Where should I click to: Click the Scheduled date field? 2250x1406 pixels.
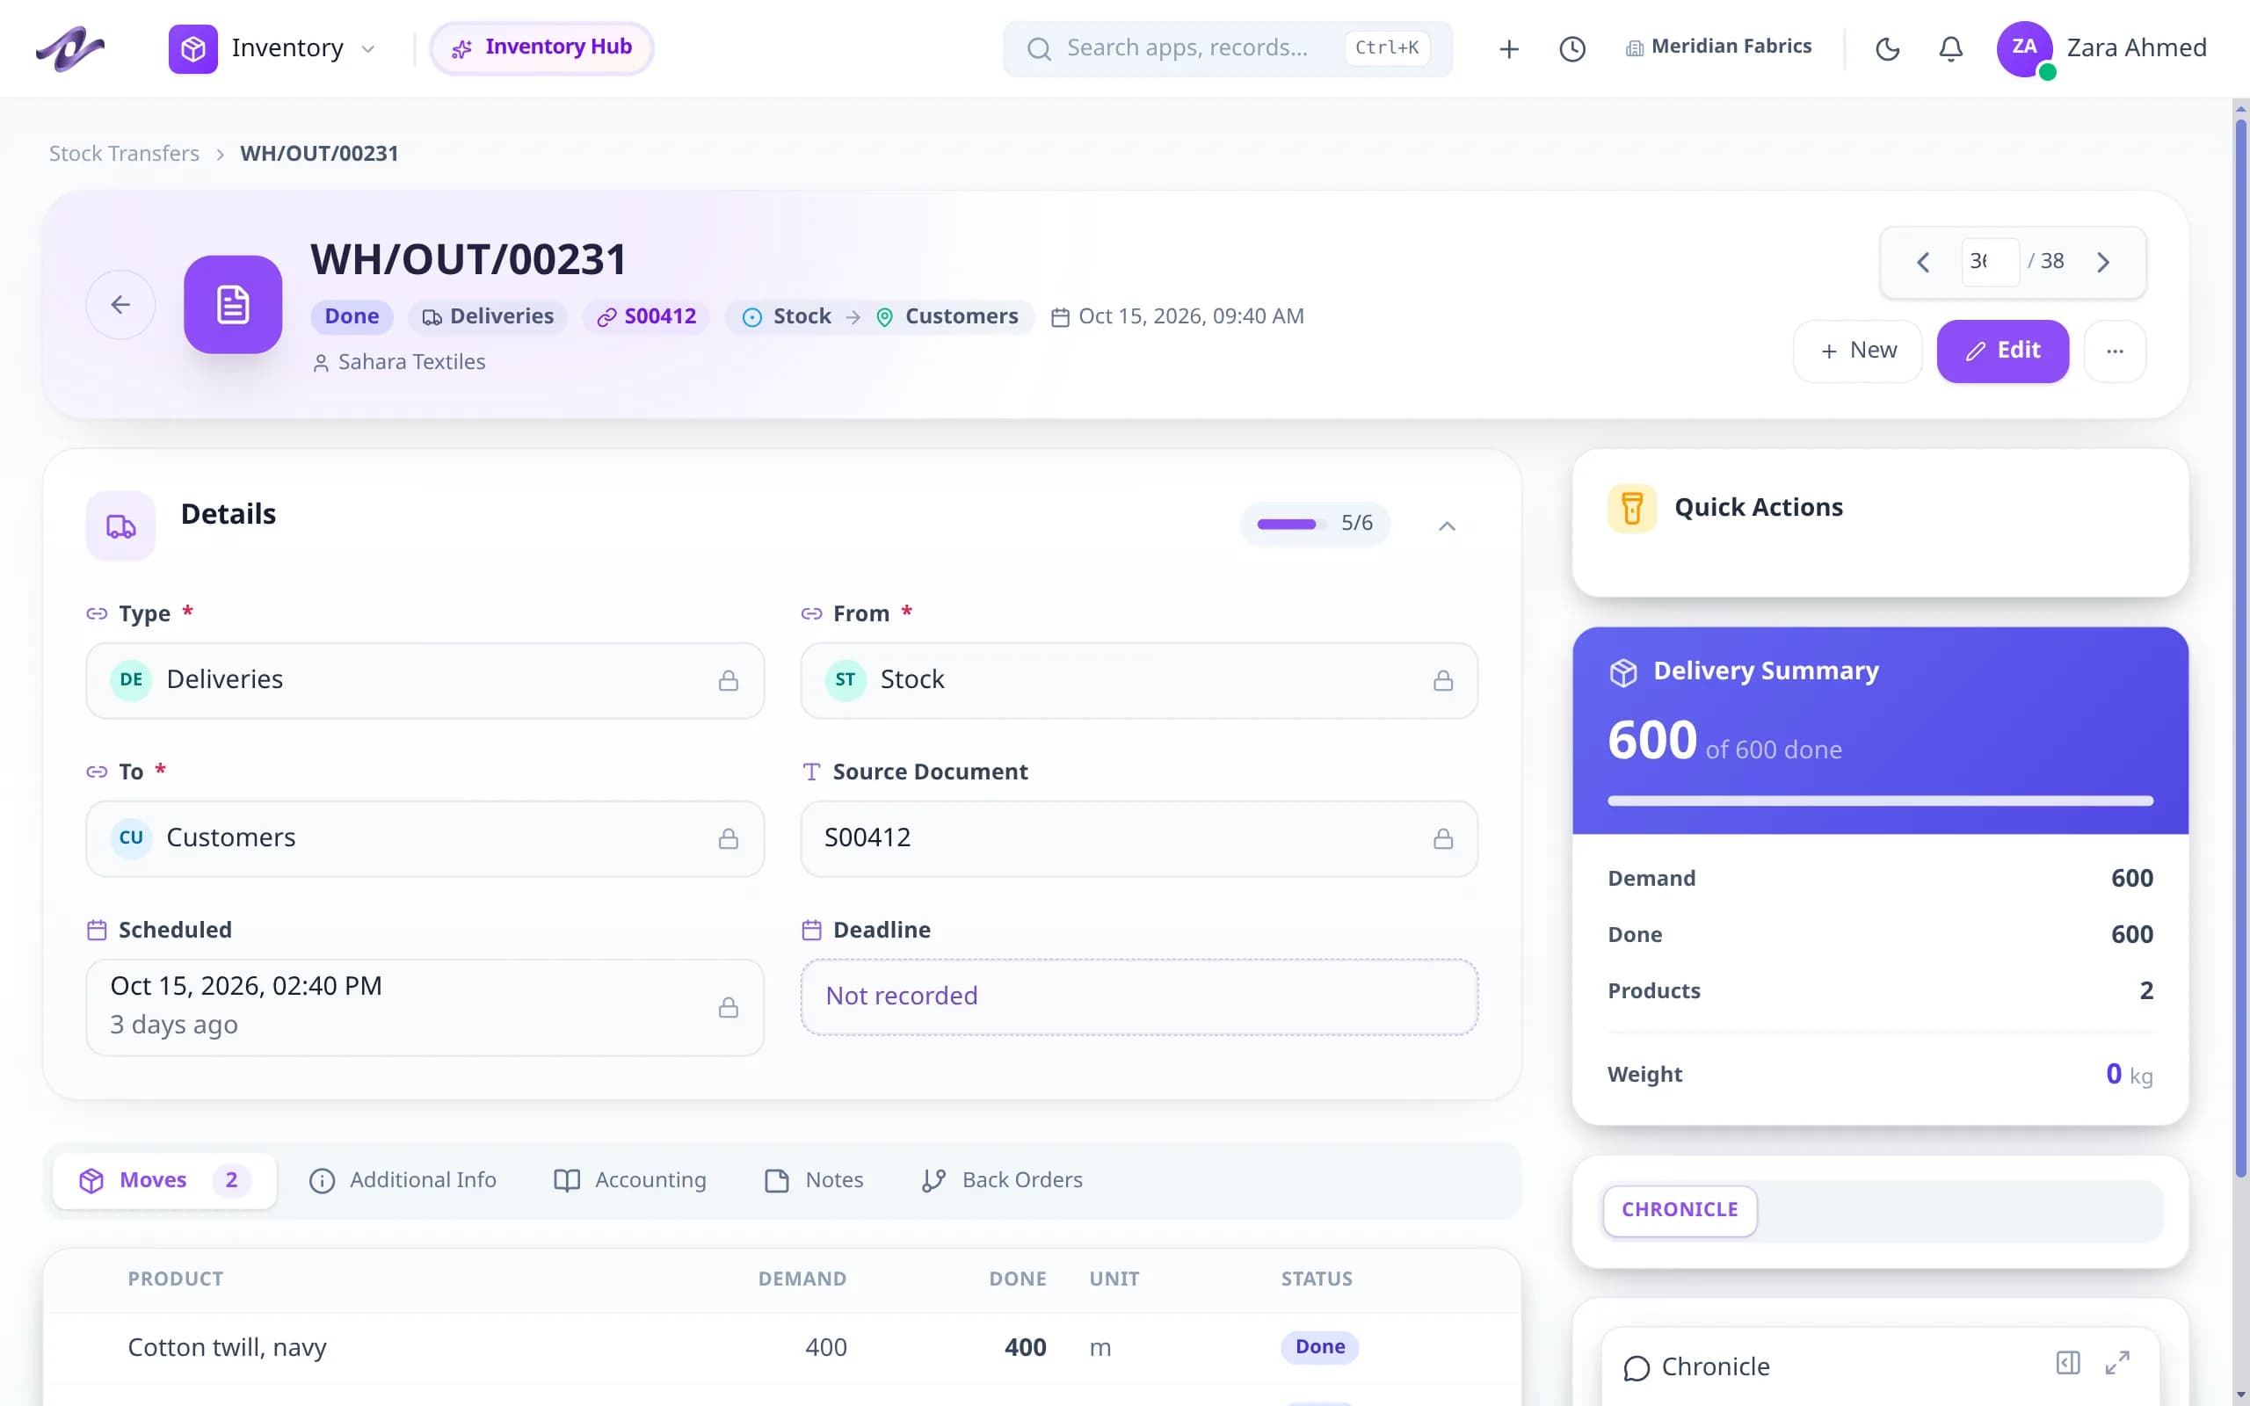click(x=425, y=1007)
